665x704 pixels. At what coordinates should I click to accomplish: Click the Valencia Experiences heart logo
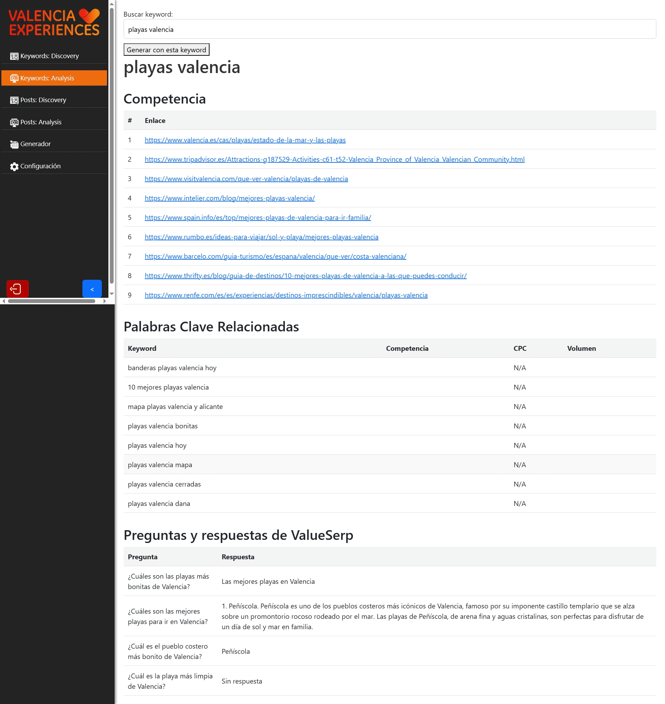(89, 16)
